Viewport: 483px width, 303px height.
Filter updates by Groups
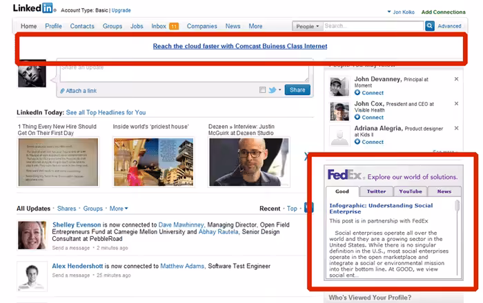pyautogui.click(x=92, y=209)
